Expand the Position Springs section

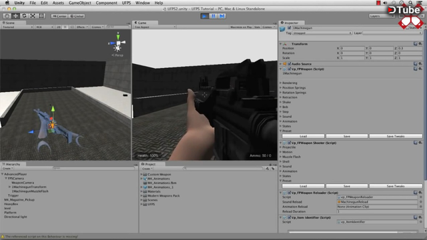pyautogui.click(x=294, y=87)
